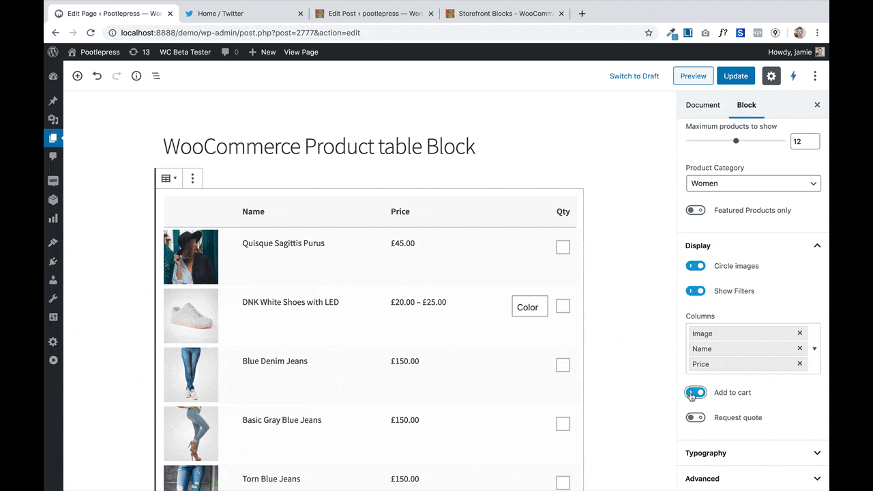Switch to Edit Post pootlepress browser tab
The width and height of the screenshot is (873, 491).
pos(374,14)
